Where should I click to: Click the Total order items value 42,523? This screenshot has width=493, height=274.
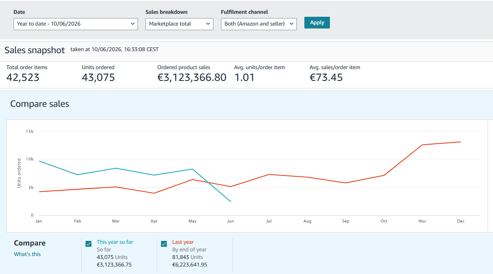[23, 77]
